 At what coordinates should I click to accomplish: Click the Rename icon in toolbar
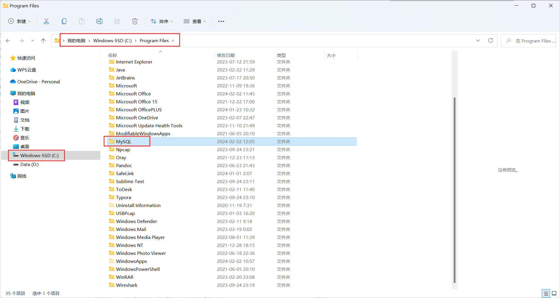[99, 21]
